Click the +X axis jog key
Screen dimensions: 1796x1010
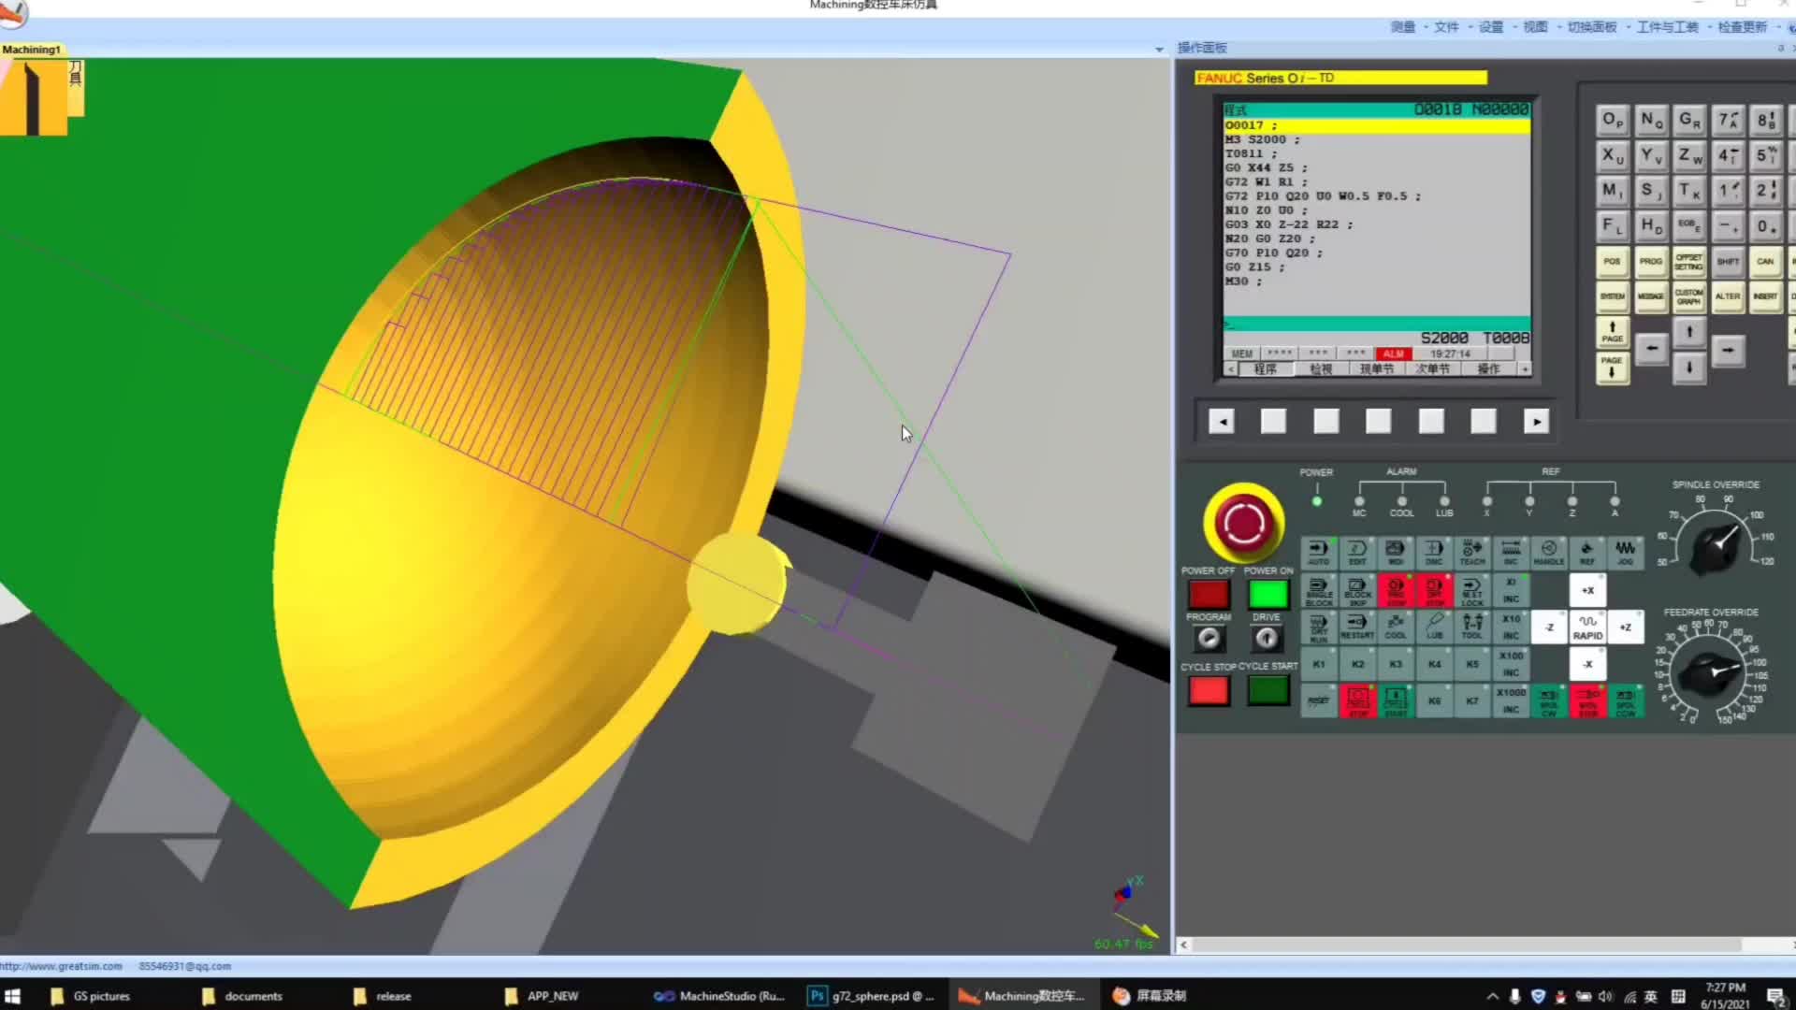click(1587, 590)
